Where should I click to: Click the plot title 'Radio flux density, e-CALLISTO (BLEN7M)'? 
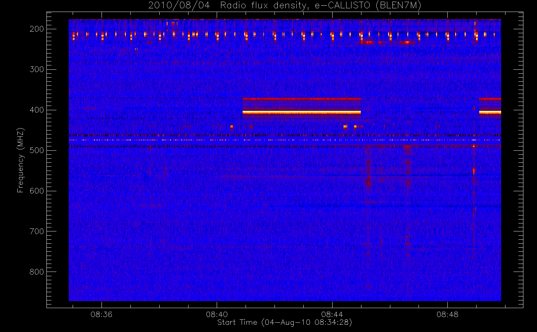[321, 6]
